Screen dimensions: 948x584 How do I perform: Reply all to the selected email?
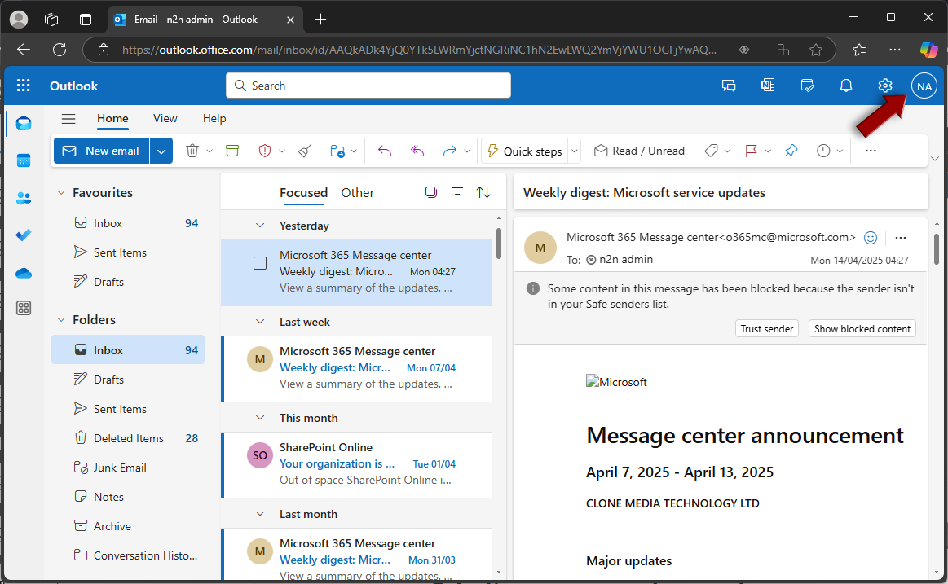(x=417, y=151)
